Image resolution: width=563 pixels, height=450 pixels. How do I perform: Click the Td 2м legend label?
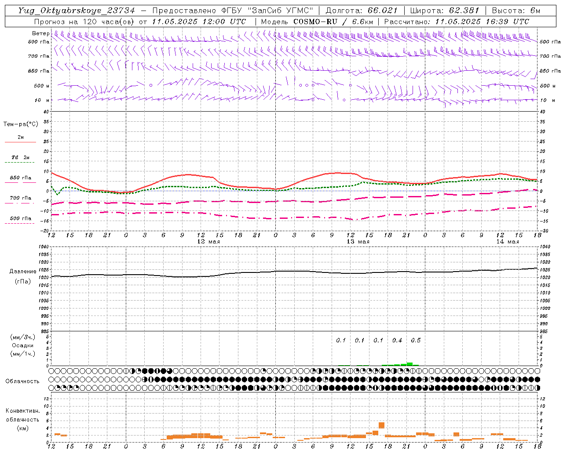[x=21, y=157]
